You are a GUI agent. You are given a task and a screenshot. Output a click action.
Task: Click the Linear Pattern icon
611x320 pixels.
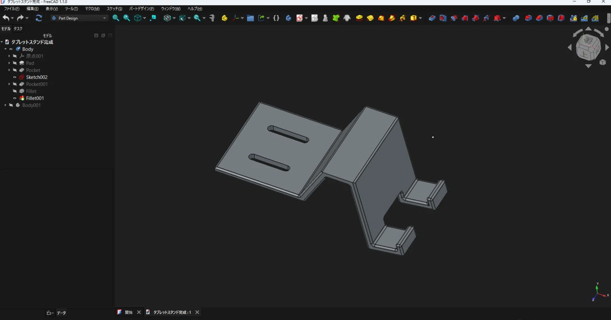tap(584, 18)
